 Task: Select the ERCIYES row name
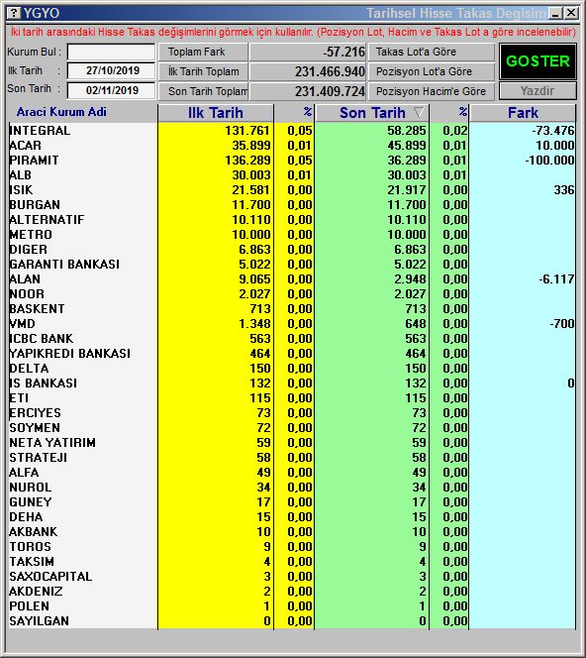pos(36,413)
